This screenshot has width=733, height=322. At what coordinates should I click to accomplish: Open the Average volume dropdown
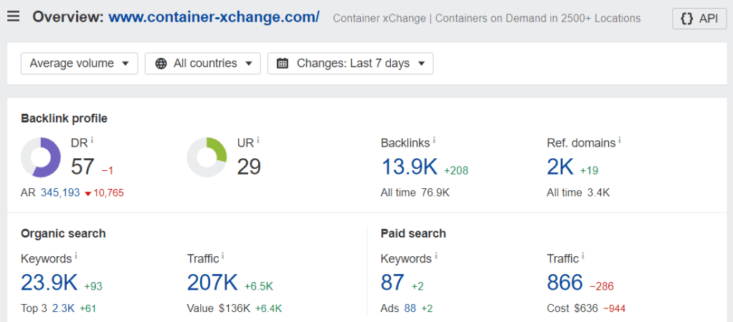(x=80, y=63)
